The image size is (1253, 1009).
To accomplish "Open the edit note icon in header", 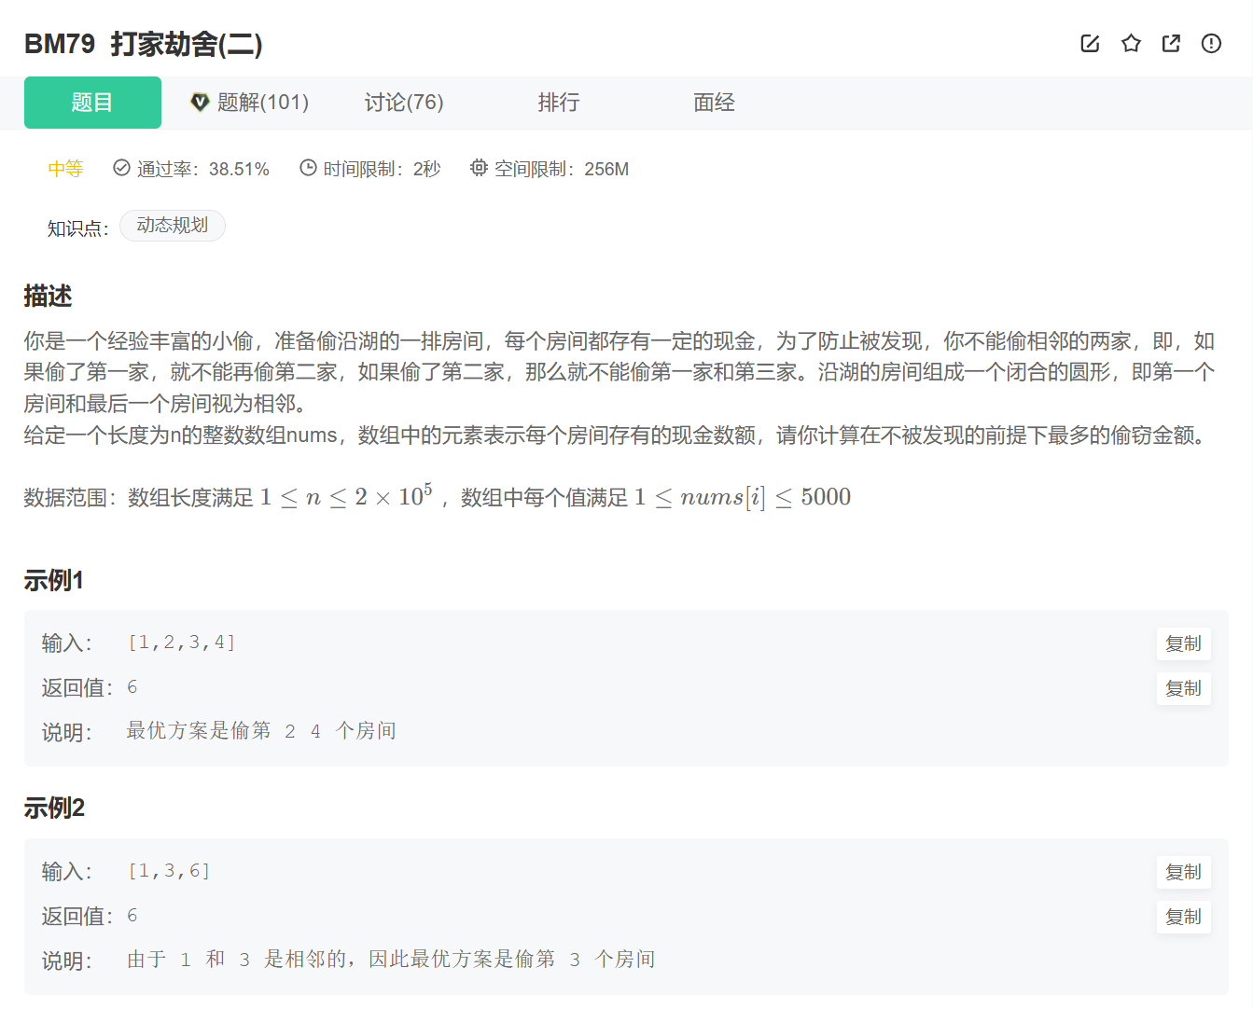I will click(1090, 44).
